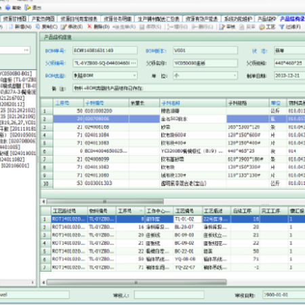The image size is (305, 305).
Task: Click the ellipsis button in left panel search box
Action: (26, 50)
